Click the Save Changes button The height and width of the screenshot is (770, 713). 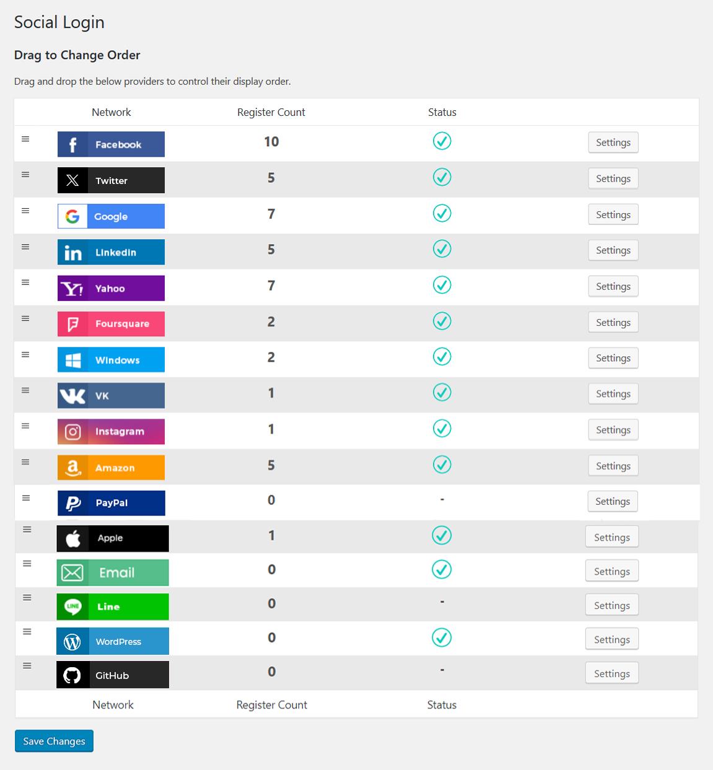(54, 741)
